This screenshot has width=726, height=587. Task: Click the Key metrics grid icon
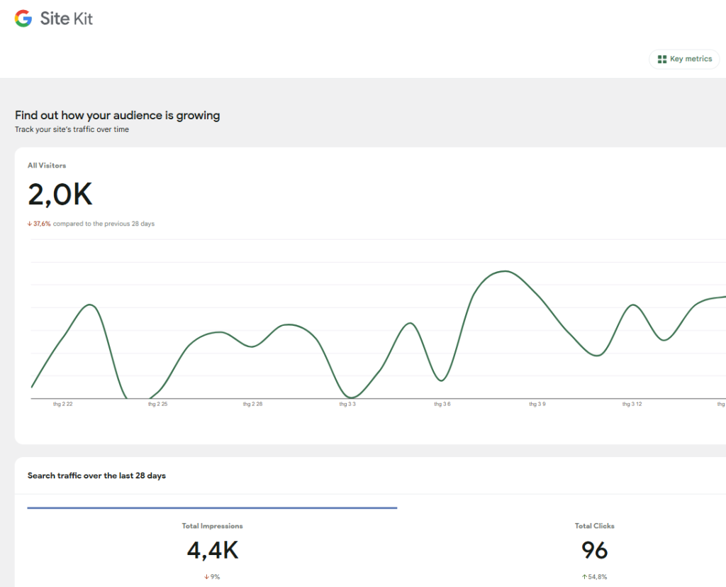661,59
